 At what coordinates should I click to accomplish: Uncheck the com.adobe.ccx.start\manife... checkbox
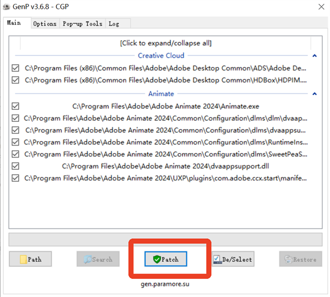pyautogui.click(x=15, y=178)
